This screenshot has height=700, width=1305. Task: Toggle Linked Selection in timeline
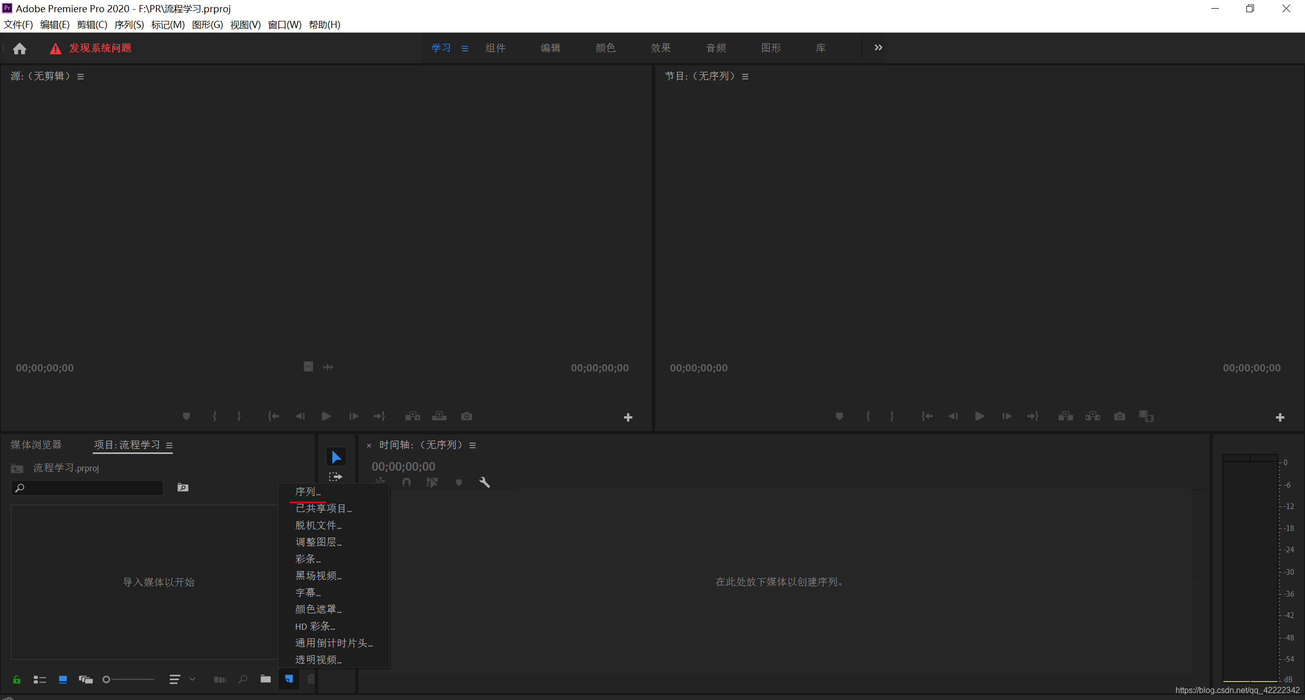tap(432, 482)
